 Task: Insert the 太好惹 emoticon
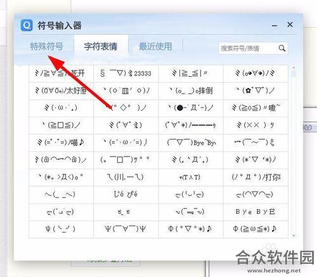point(61,91)
